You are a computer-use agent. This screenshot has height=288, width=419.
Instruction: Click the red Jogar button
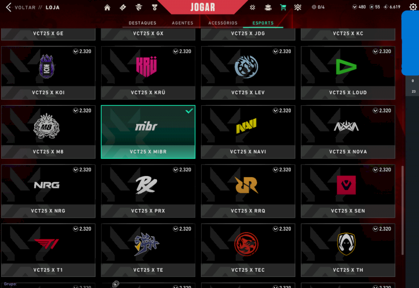[203, 7]
